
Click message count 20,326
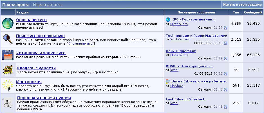coord(253,40)
